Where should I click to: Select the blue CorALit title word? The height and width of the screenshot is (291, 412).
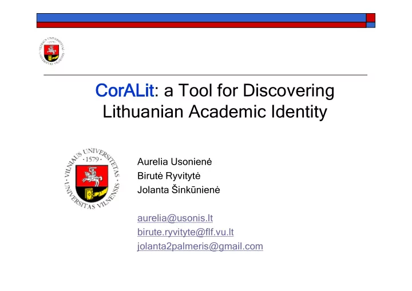125,90
